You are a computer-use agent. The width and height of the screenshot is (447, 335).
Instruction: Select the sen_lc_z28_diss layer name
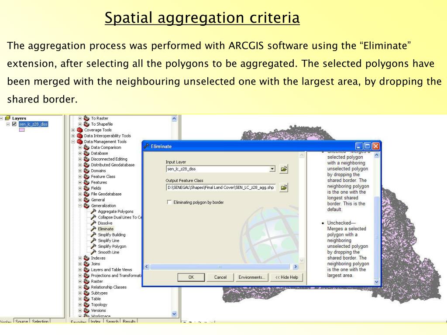point(33,124)
